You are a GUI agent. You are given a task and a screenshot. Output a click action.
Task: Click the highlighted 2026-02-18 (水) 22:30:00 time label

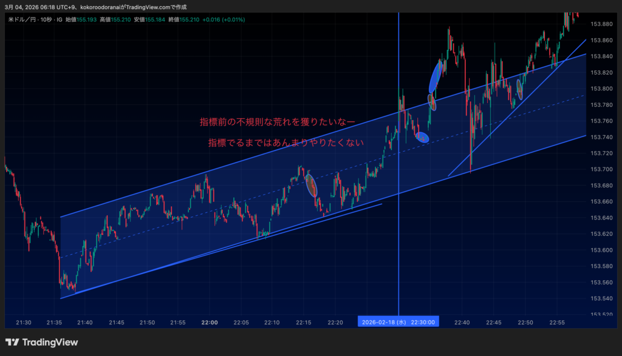398,322
